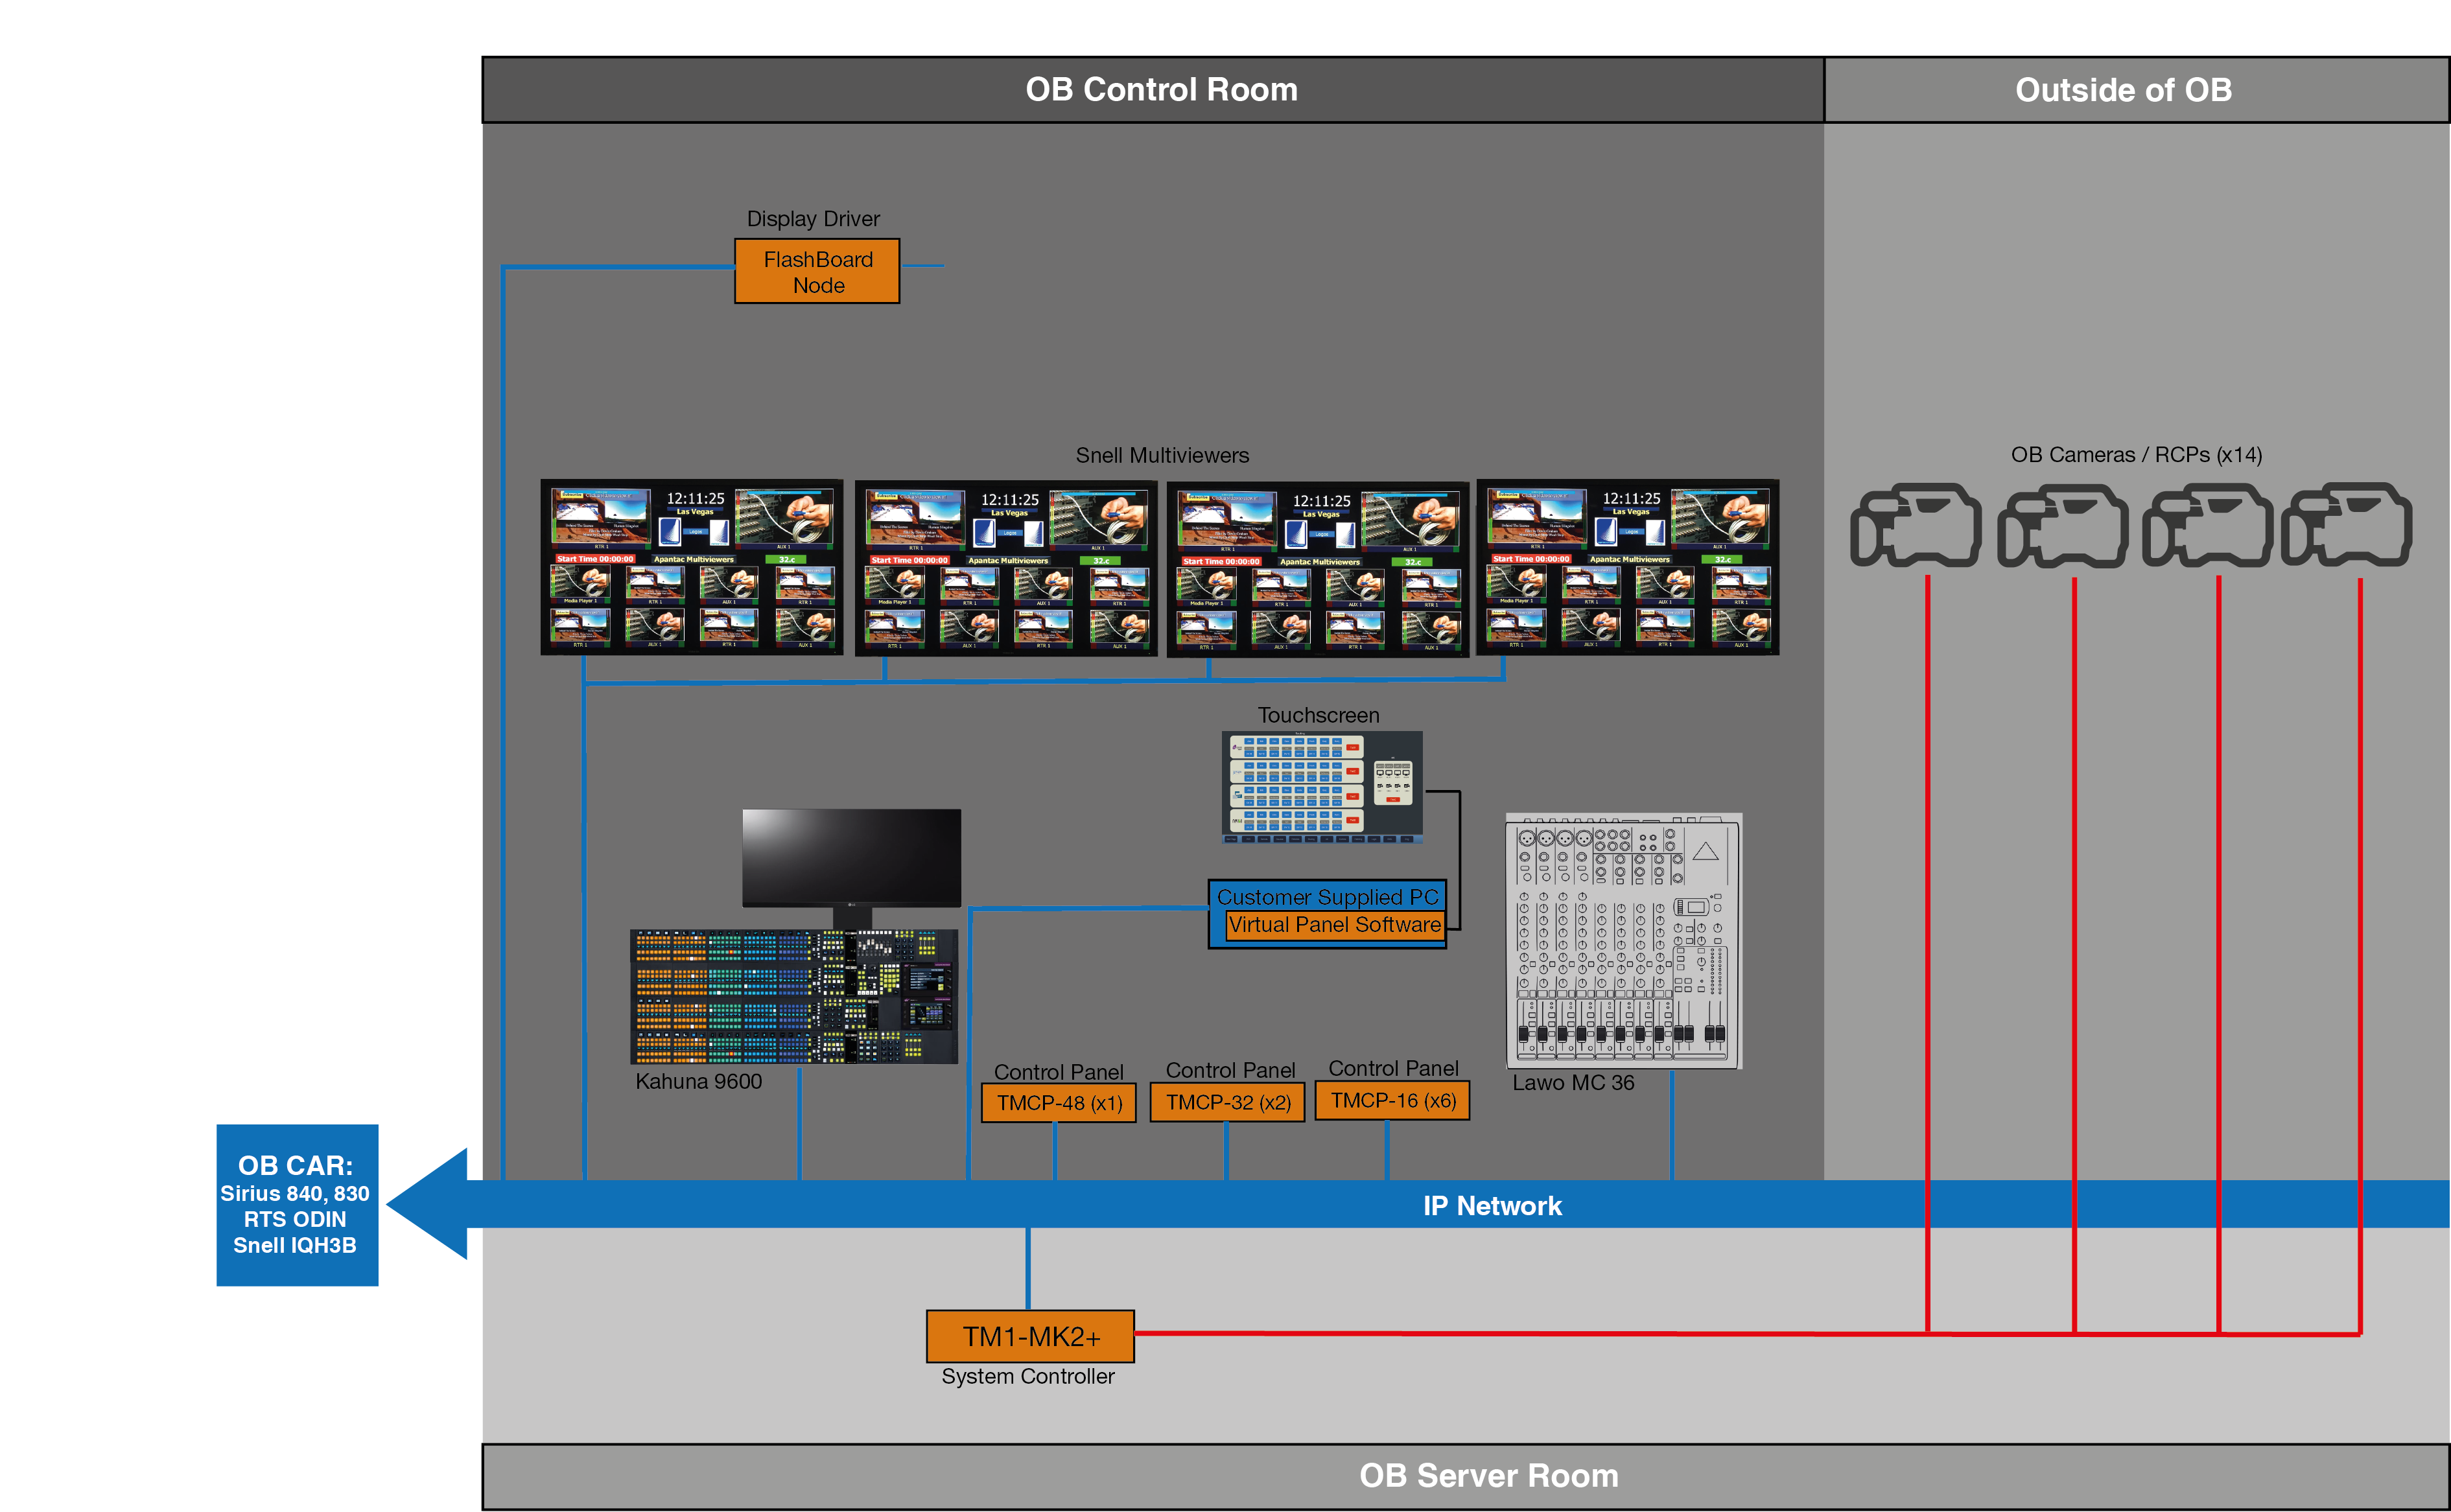Select the Lawo MC 36 label
The height and width of the screenshot is (1512, 2451).
click(1573, 1083)
